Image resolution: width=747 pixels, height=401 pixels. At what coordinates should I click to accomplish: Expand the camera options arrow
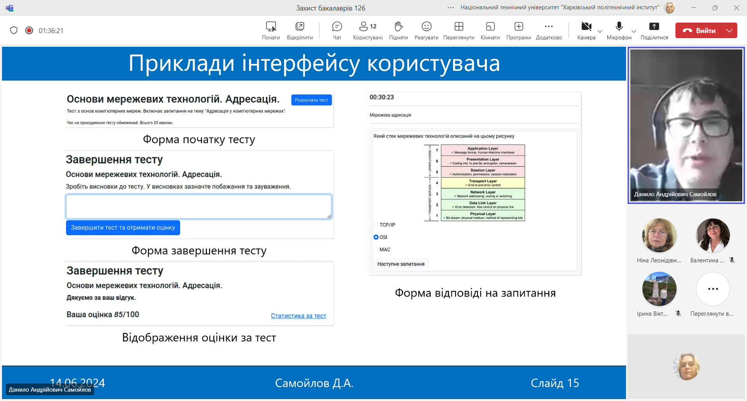pos(600,31)
